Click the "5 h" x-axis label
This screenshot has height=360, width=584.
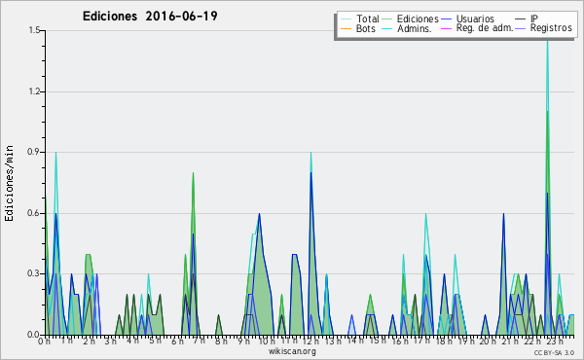tap(156, 341)
